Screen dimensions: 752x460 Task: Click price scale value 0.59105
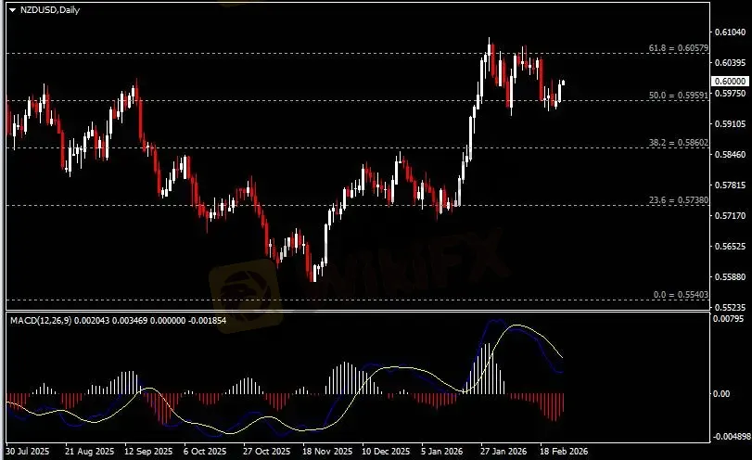point(730,123)
